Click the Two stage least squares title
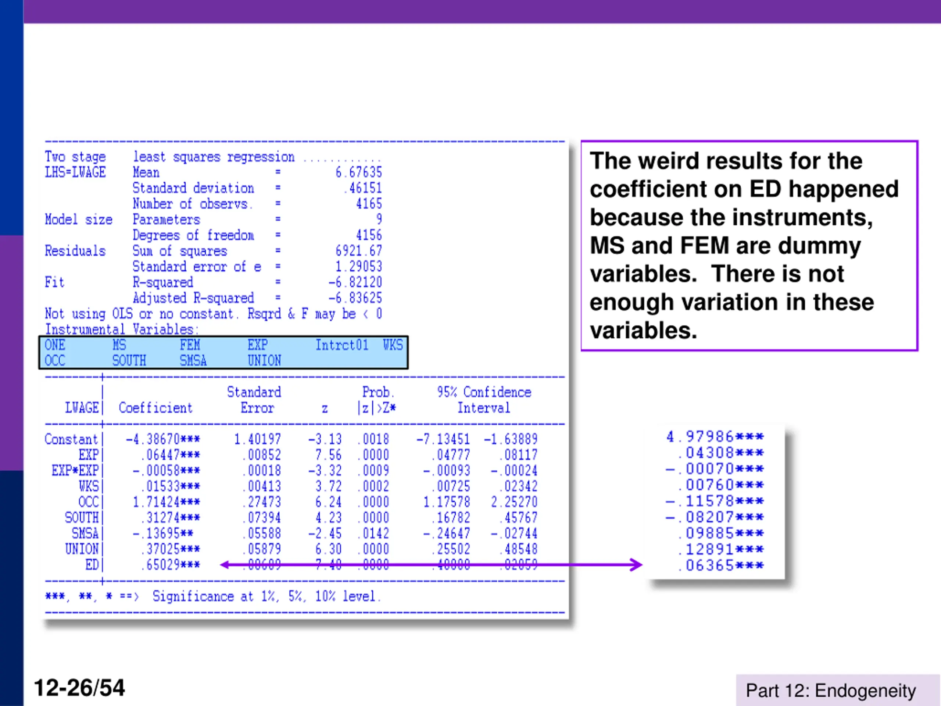The height and width of the screenshot is (706, 941). tap(170, 157)
